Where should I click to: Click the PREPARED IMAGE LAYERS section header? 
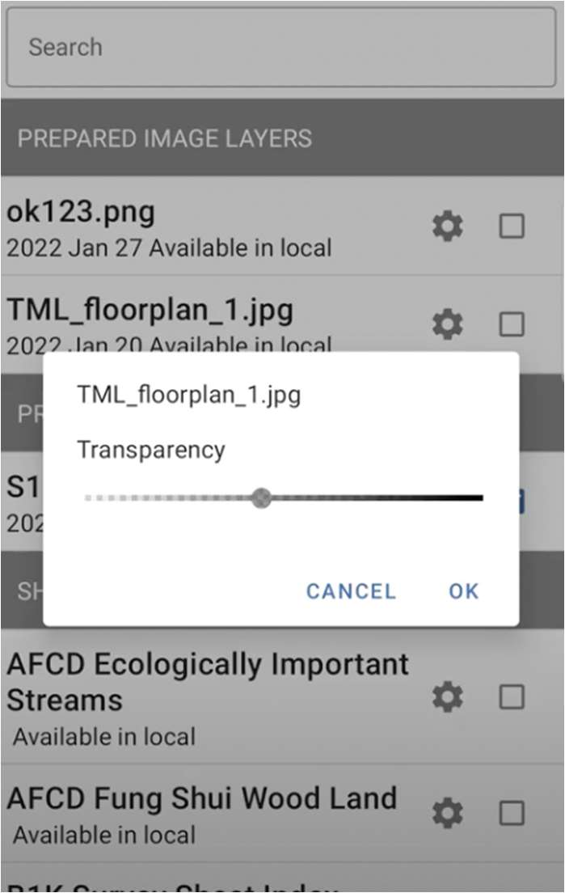(165, 138)
